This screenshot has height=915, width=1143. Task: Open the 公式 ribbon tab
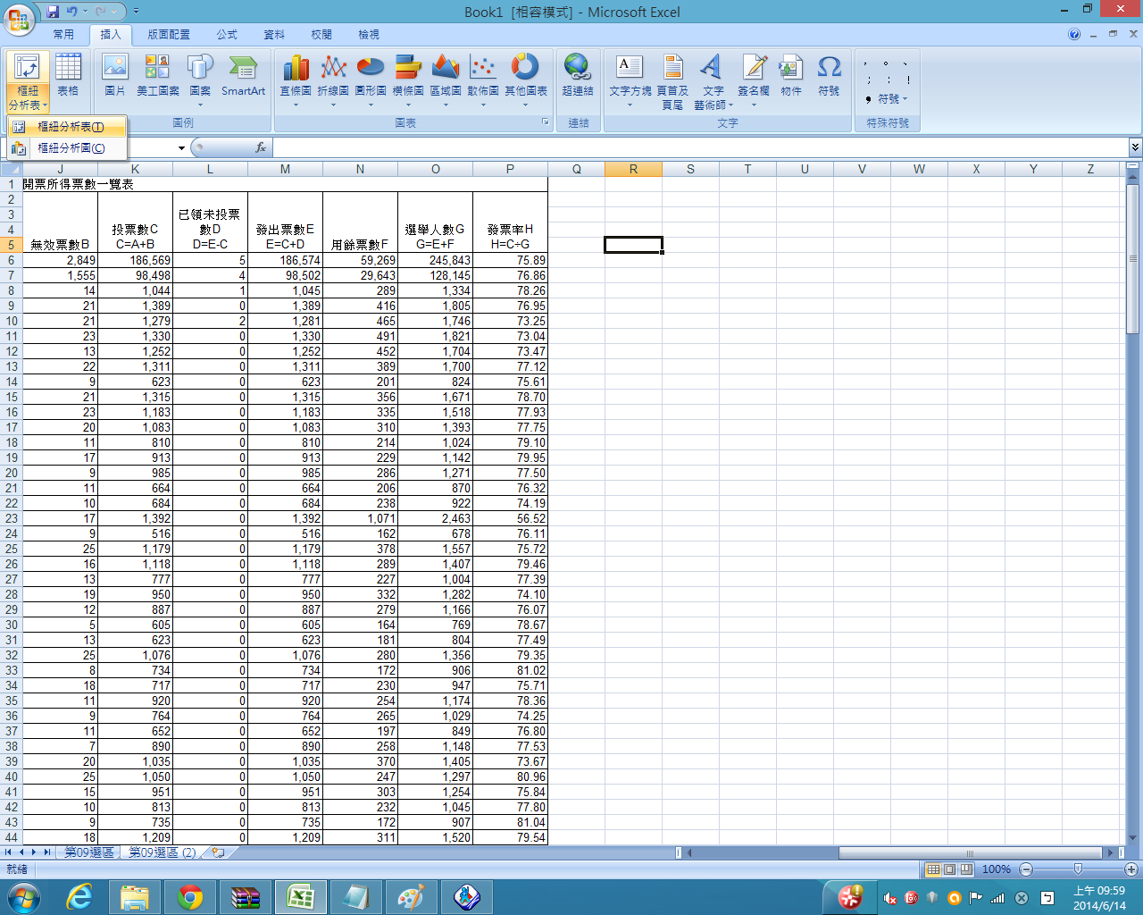227,35
